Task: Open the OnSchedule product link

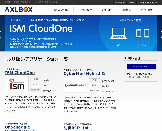Action: 17,127
